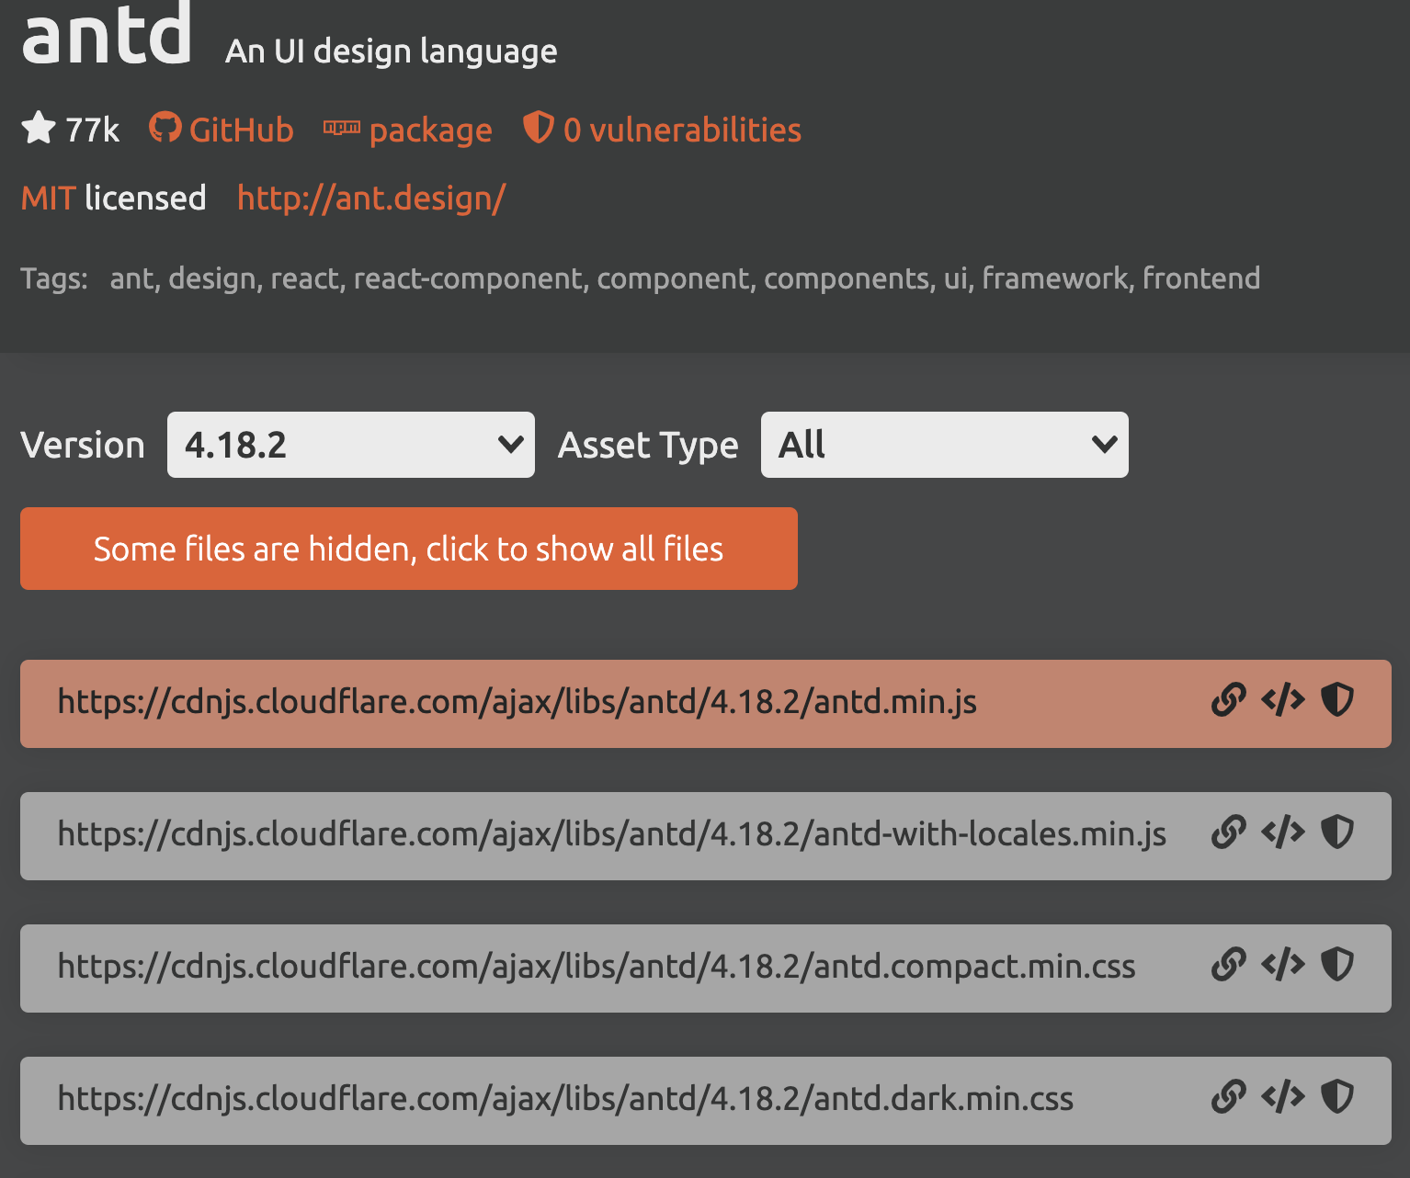The height and width of the screenshot is (1178, 1410).
Task: Visit the http://ant.design/ homepage link
Action: (371, 198)
